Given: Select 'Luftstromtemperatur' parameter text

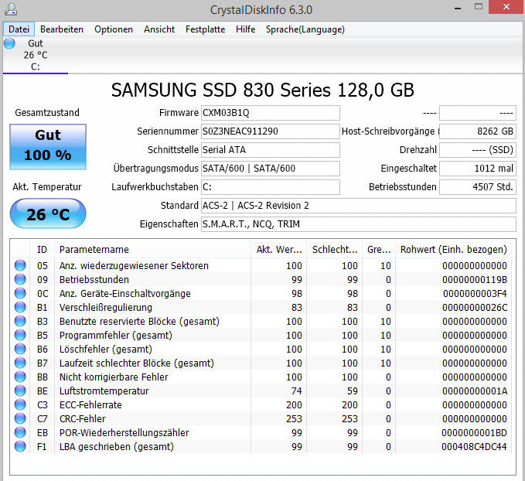Looking at the screenshot, I should (104, 391).
